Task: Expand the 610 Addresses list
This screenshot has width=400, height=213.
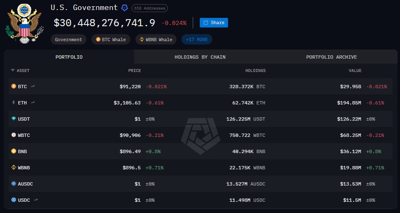Action: tap(150, 8)
